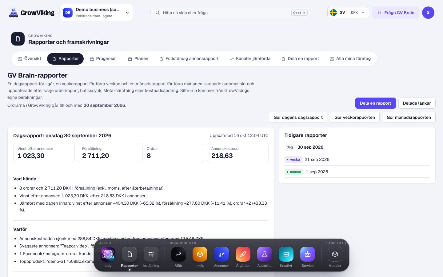Screen dimensions: 443x277
Task: Open the Planen tab
Action: pyautogui.click(x=138, y=59)
